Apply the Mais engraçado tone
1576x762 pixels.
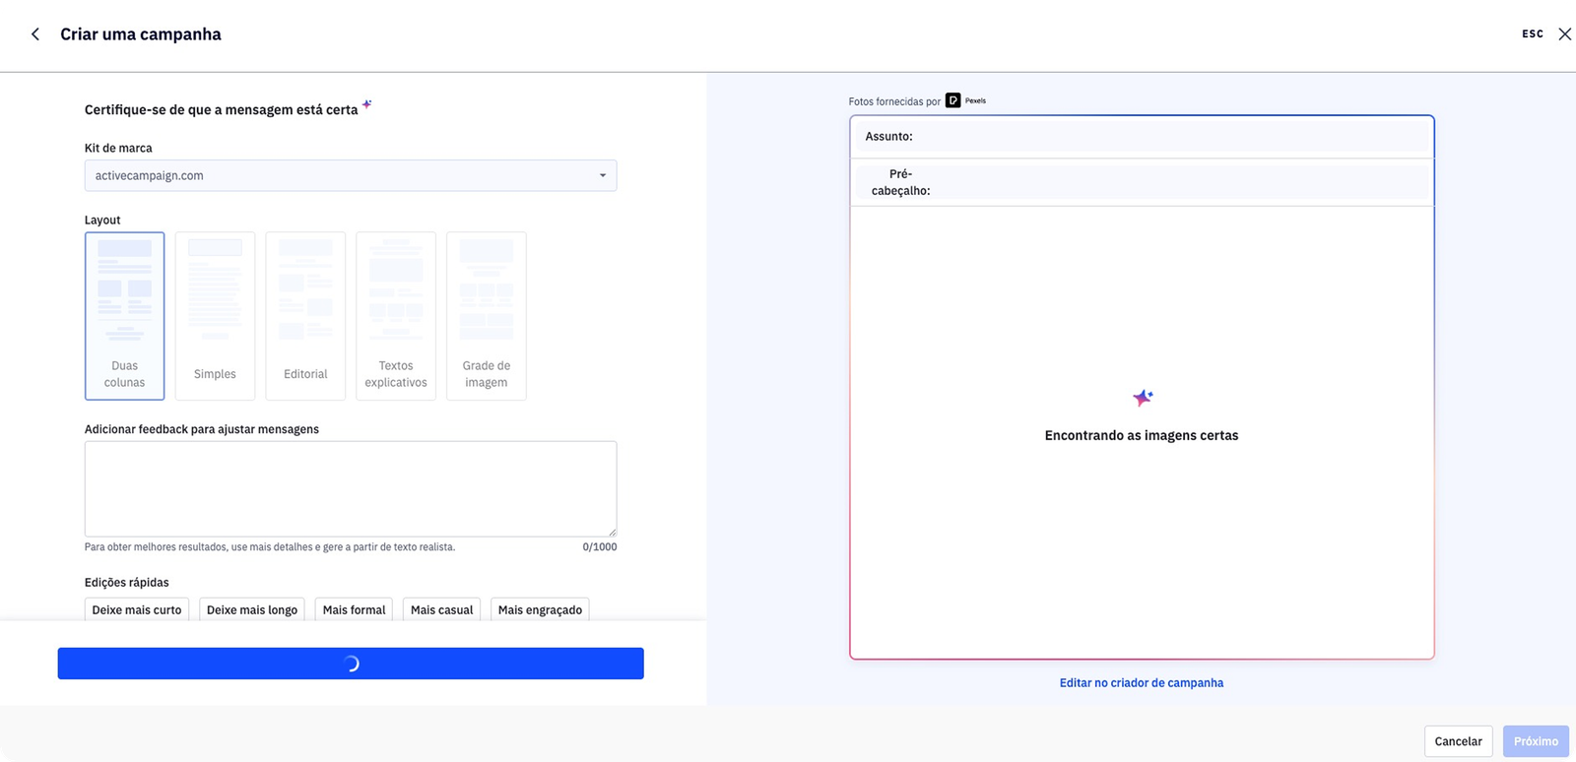pyautogui.click(x=540, y=609)
